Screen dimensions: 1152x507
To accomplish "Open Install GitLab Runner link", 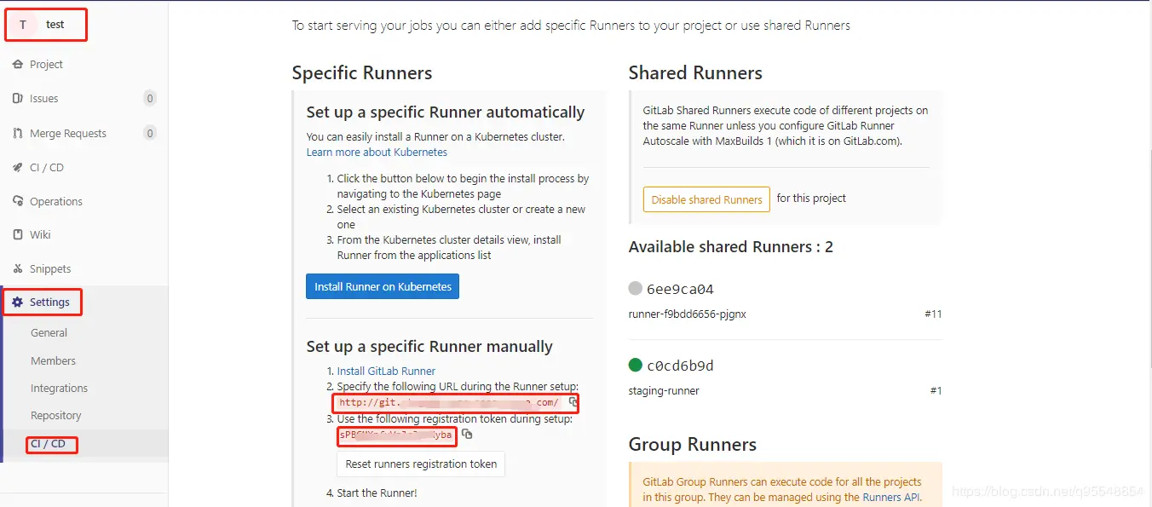I will [x=386, y=371].
